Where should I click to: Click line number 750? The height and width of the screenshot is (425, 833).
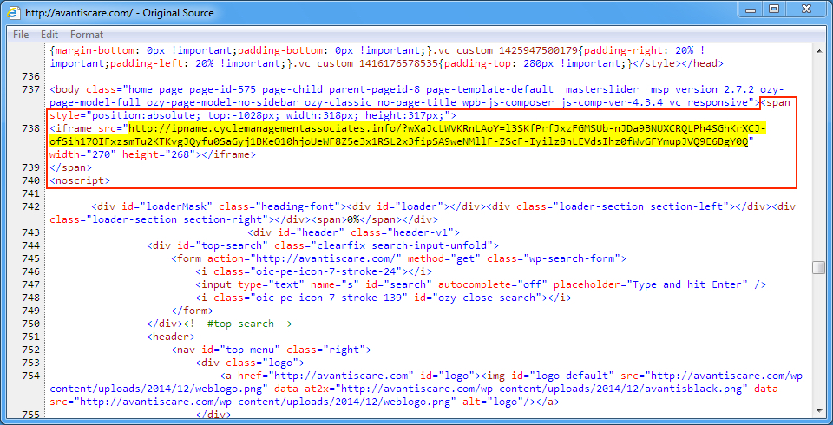click(30, 323)
